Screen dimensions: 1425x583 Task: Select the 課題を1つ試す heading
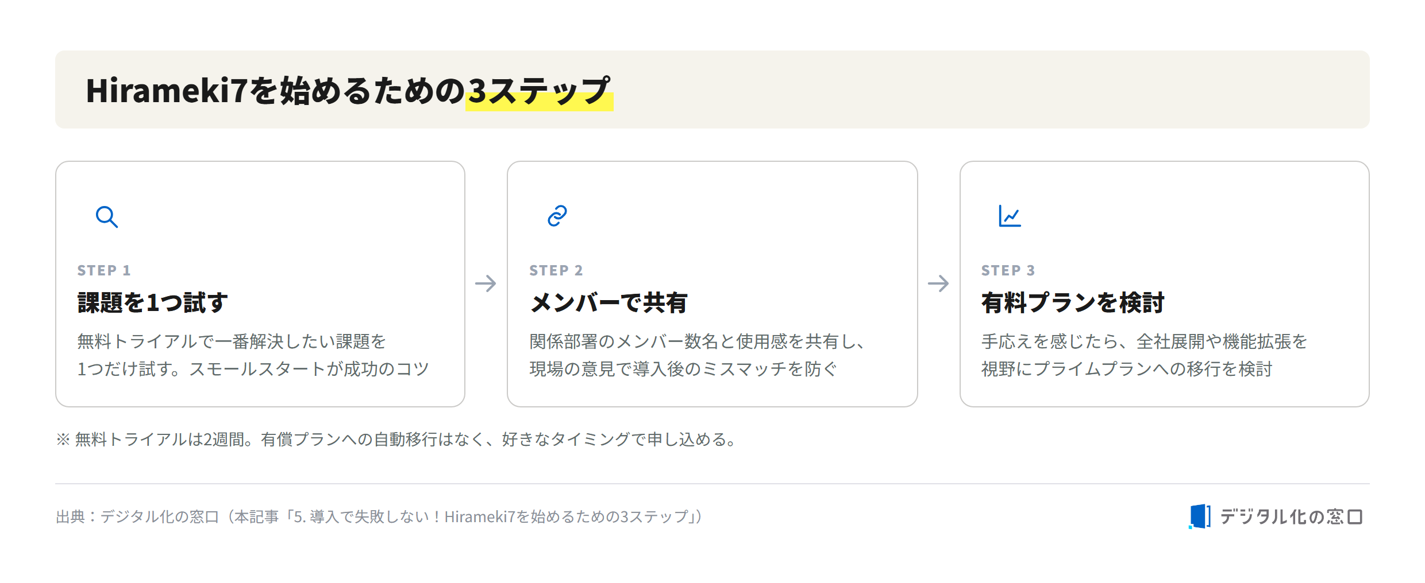click(x=153, y=302)
